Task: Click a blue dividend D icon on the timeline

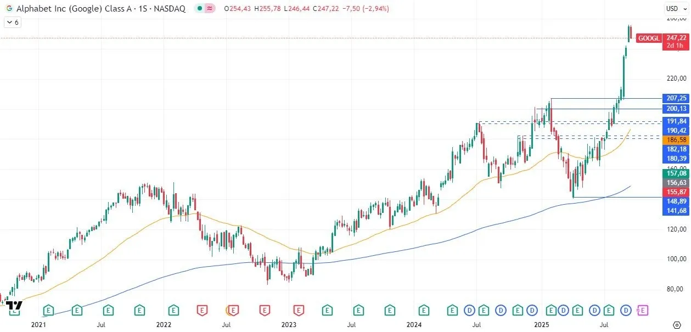Action: 501,311
